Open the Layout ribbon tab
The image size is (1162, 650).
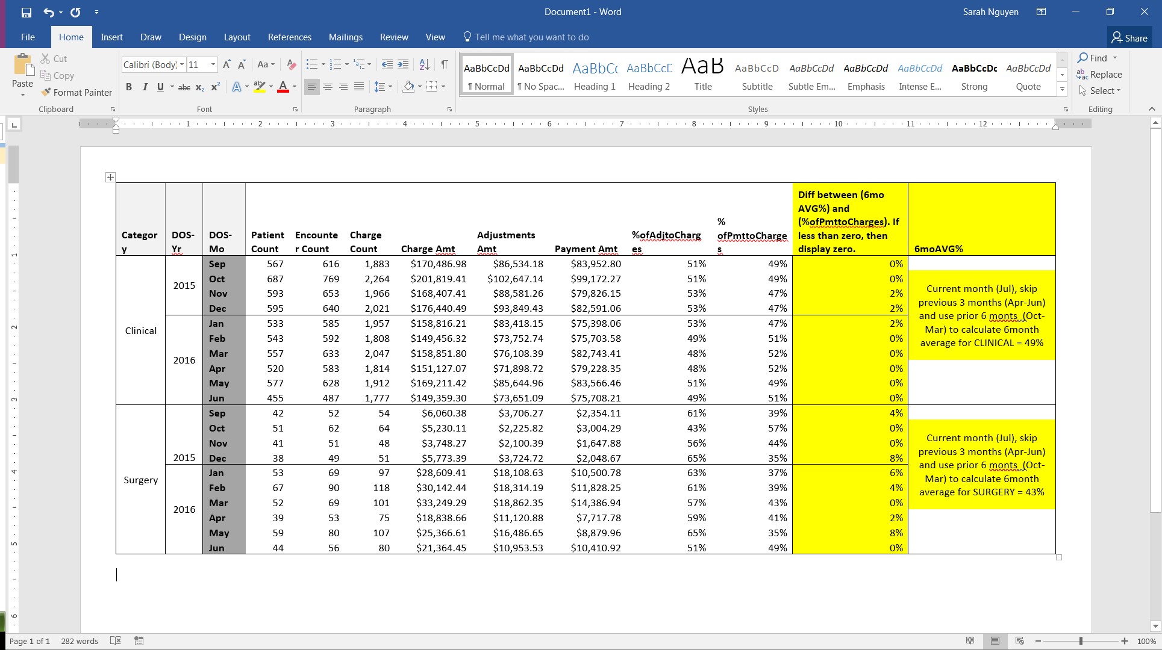[237, 37]
